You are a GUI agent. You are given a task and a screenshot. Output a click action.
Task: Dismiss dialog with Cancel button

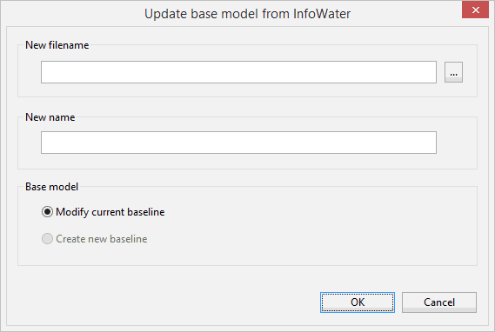(x=439, y=302)
